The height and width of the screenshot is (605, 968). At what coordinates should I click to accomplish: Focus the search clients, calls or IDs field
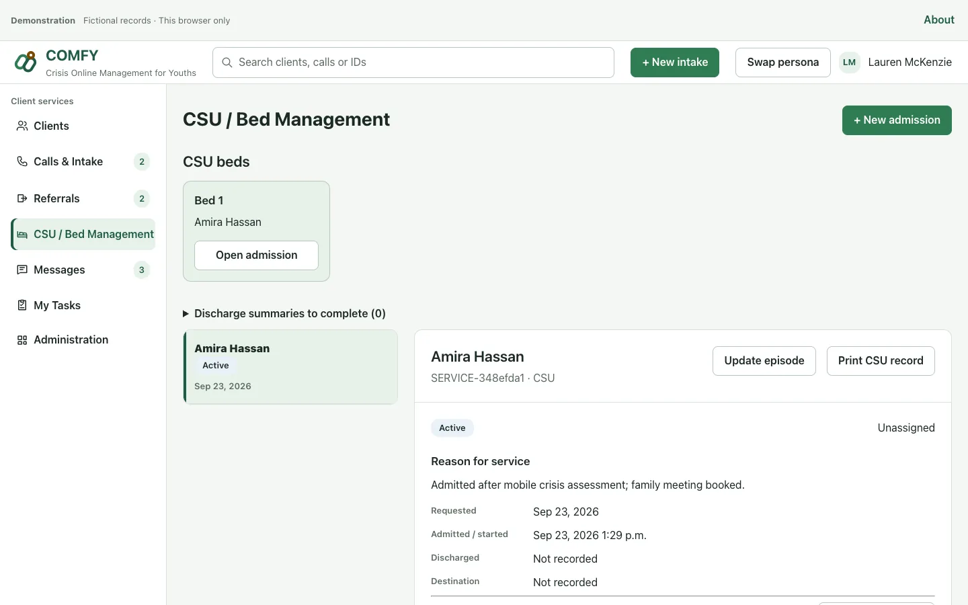coord(413,63)
